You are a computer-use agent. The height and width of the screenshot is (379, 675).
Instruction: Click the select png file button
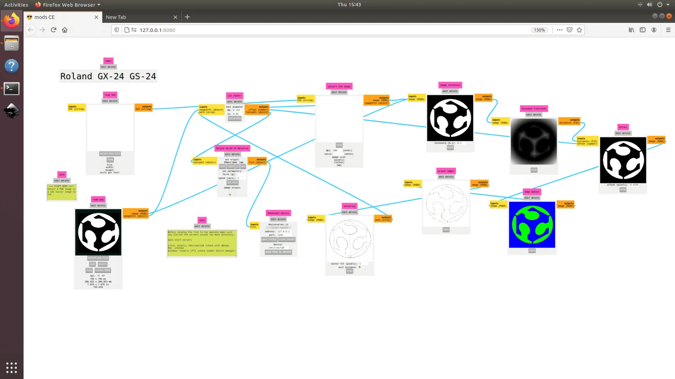point(98,258)
